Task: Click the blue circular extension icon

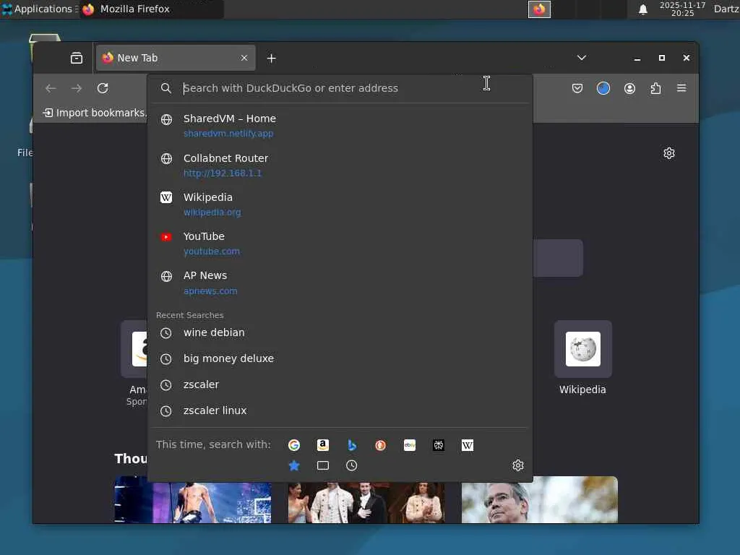Action: pos(603,88)
